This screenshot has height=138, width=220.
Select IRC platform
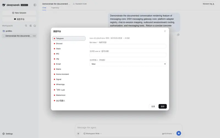coord(69,54)
